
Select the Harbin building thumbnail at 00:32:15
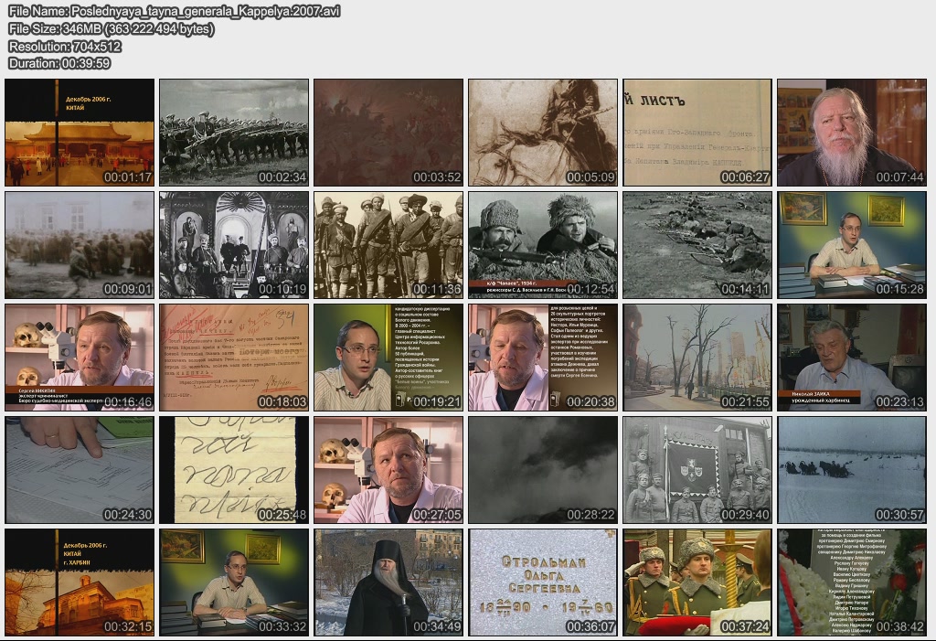pyautogui.click(x=80, y=582)
